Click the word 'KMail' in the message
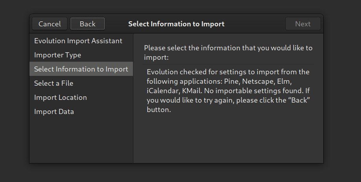This screenshot has height=182, width=361. coord(191,91)
